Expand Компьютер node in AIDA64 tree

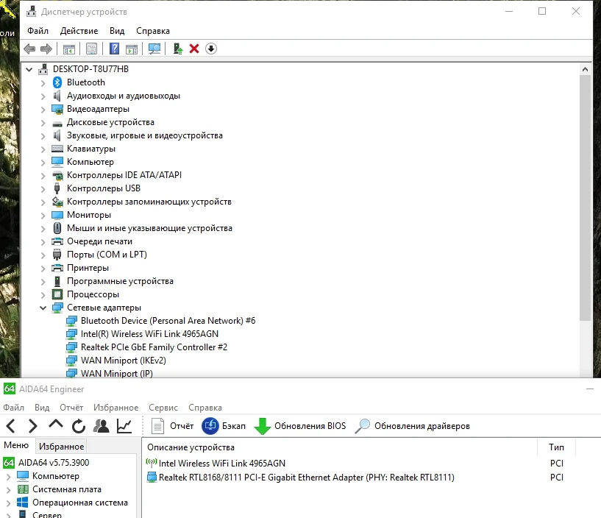click(x=8, y=477)
